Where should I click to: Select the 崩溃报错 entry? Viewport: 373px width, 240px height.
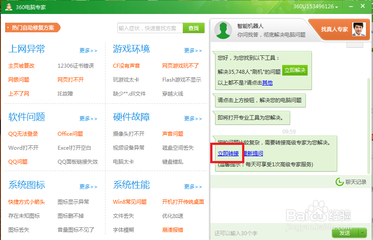click(173, 230)
